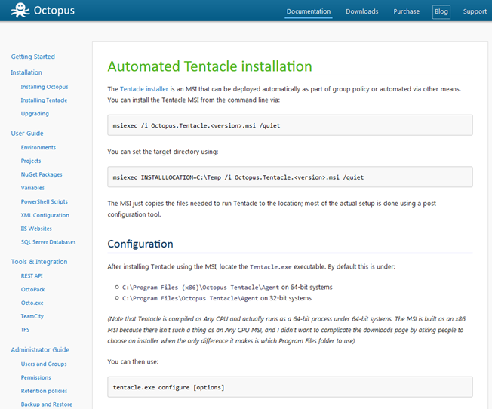
Task: Open the REST API documentation
Action: tap(32, 276)
